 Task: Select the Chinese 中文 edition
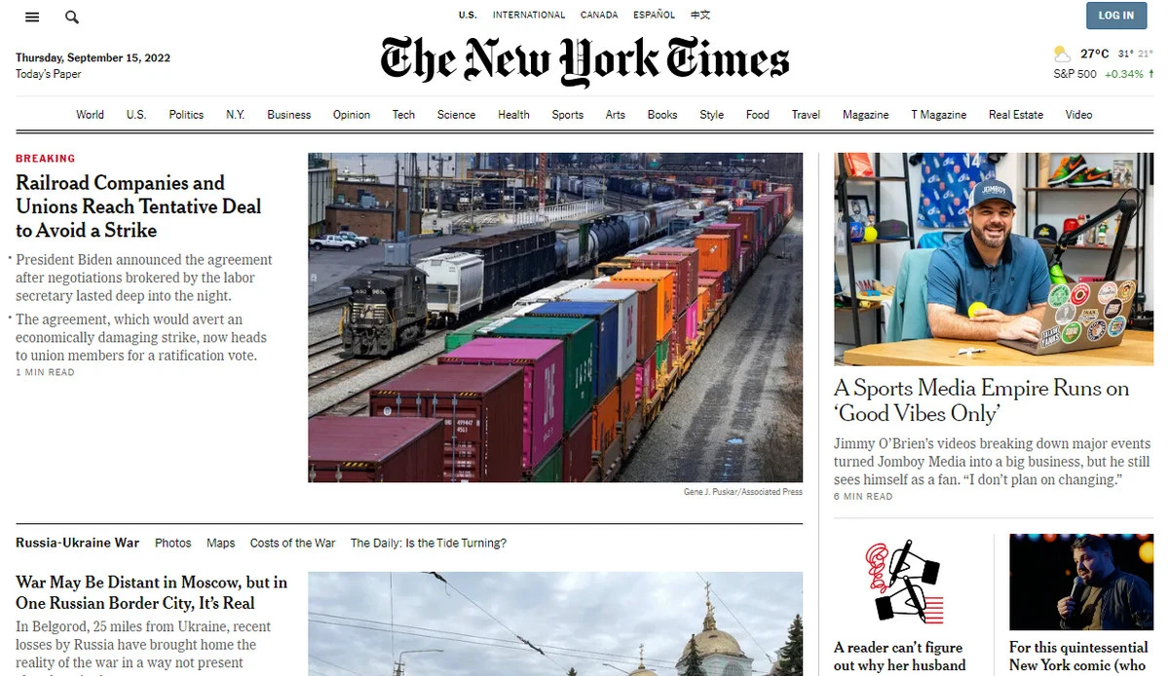click(700, 15)
